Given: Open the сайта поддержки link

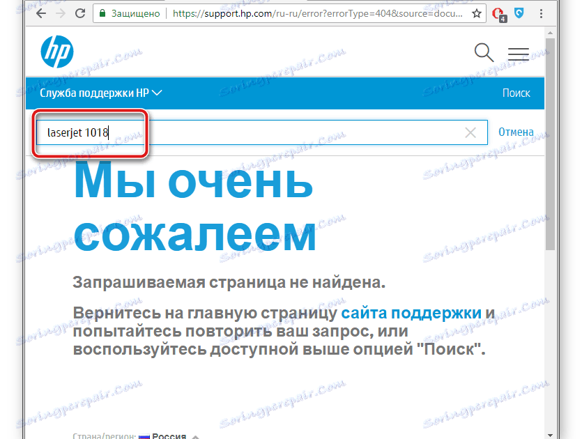Looking at the screenshot, I should coord(411,313).
